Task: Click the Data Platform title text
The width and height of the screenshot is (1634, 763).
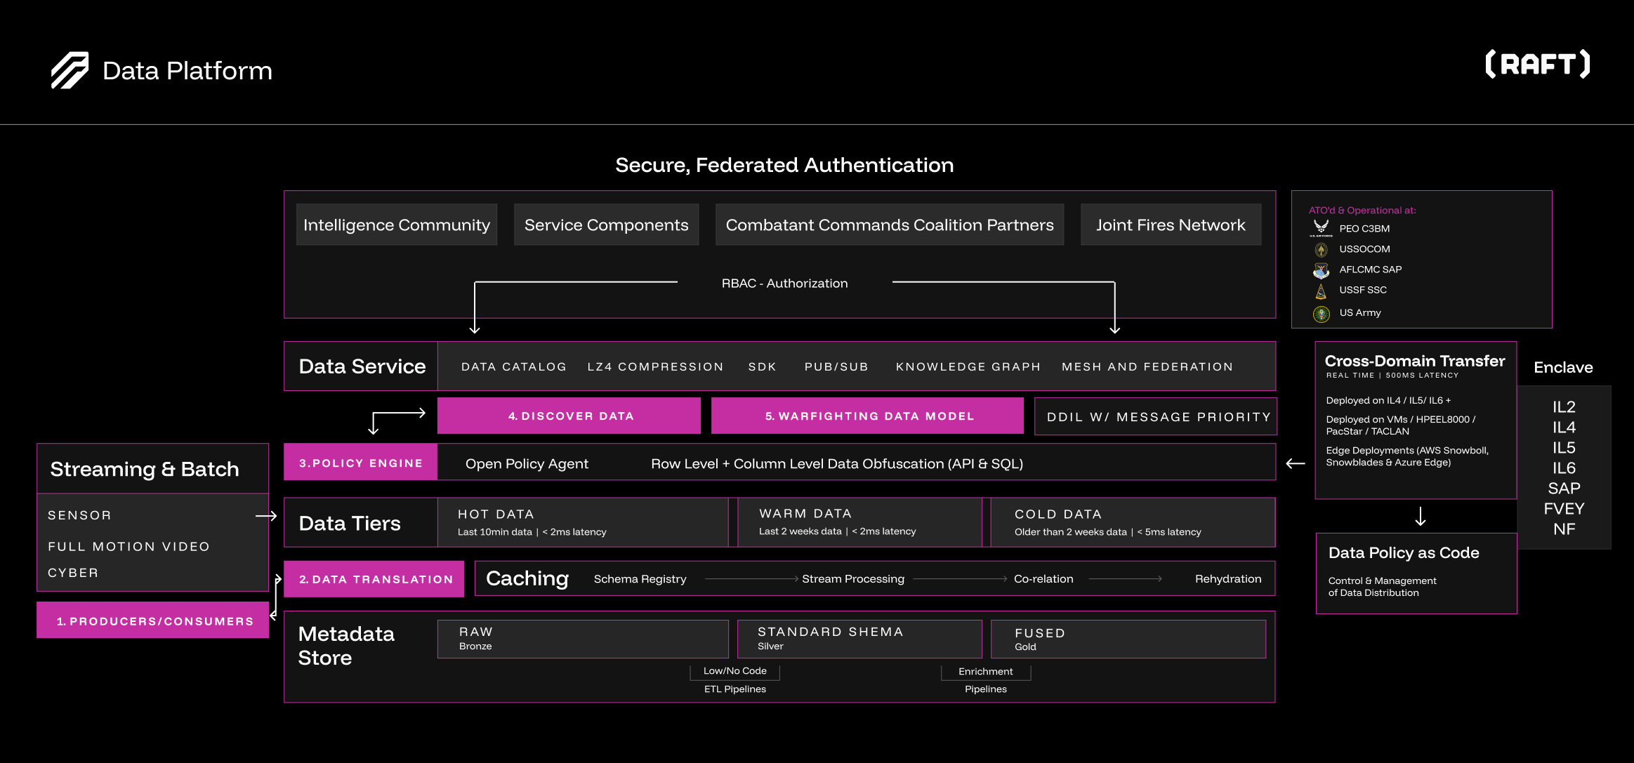Action: click(x=187, y=71)
